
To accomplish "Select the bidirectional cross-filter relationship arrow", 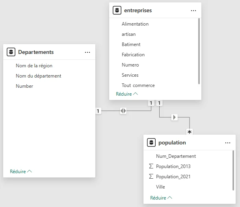I will point(123,111).
